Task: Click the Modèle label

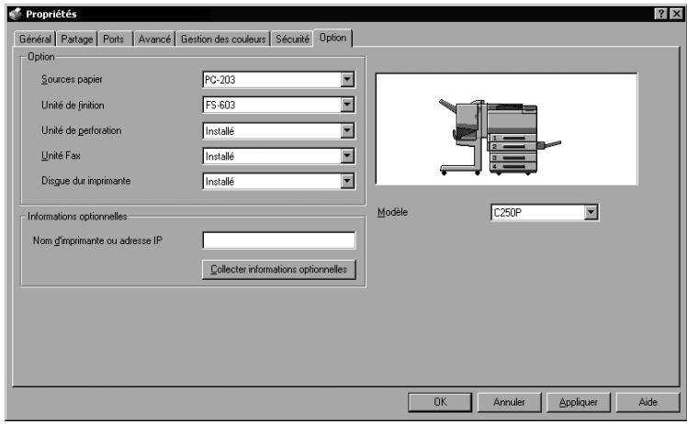Action: pos(392,212)
